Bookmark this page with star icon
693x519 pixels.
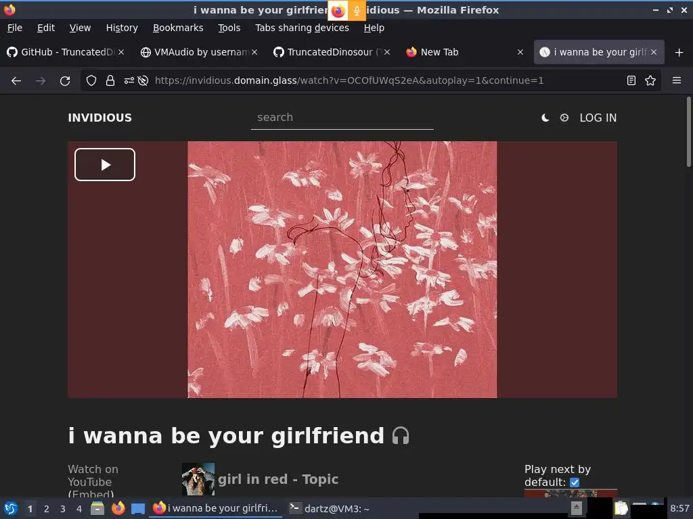click(650, 80)
